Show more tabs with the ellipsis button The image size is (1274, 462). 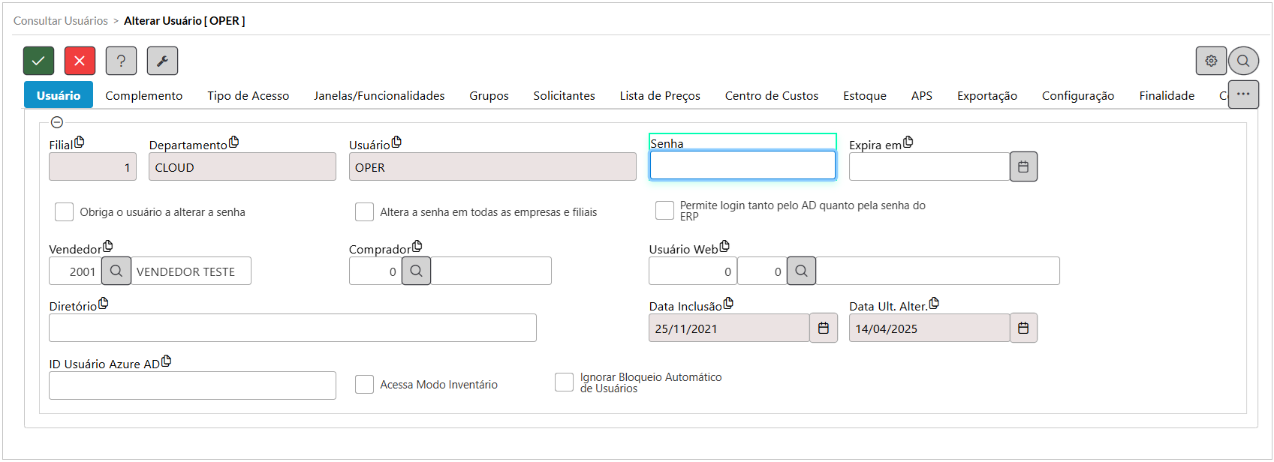coord(1243,94)
